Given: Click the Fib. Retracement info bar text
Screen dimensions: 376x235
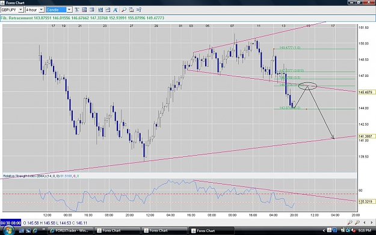Looking at the screenshot, I should tap(82, 18).
